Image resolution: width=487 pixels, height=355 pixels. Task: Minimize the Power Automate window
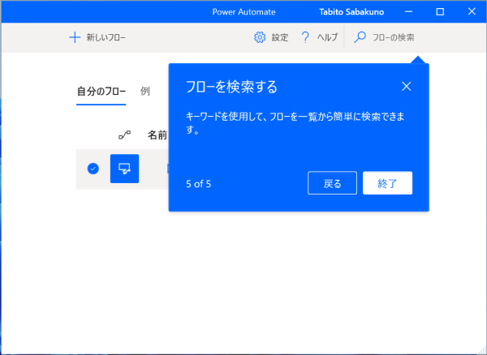coord(409,12)
